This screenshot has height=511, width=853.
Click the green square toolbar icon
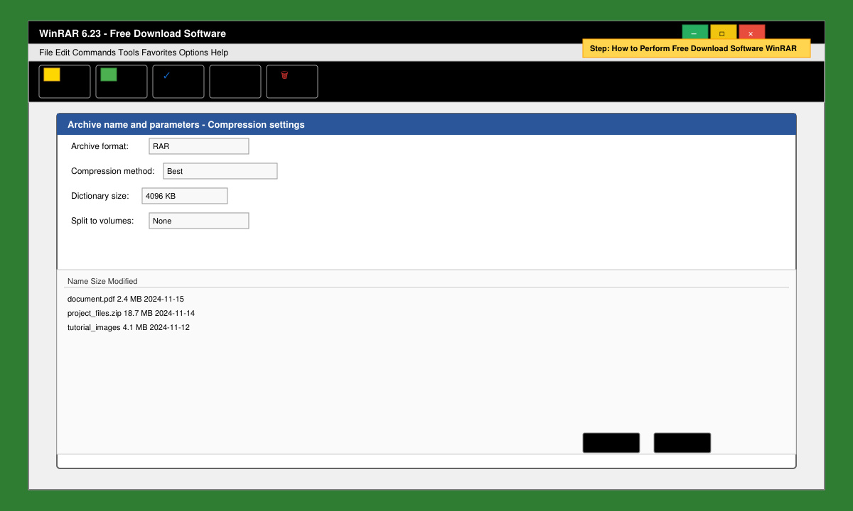(x=109, y=75)
